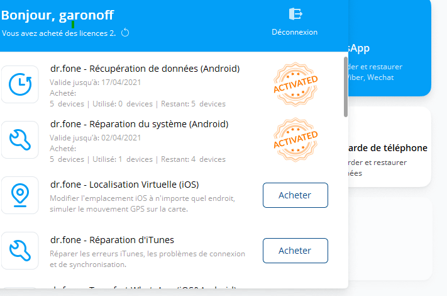Select the Android system repair wrench icon
Screen dimensions: 447x296
point(20,140)
